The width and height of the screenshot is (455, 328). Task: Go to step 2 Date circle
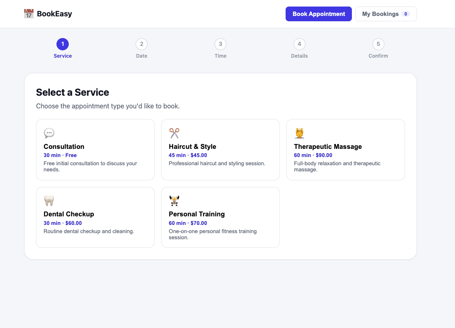pos(142,44)
